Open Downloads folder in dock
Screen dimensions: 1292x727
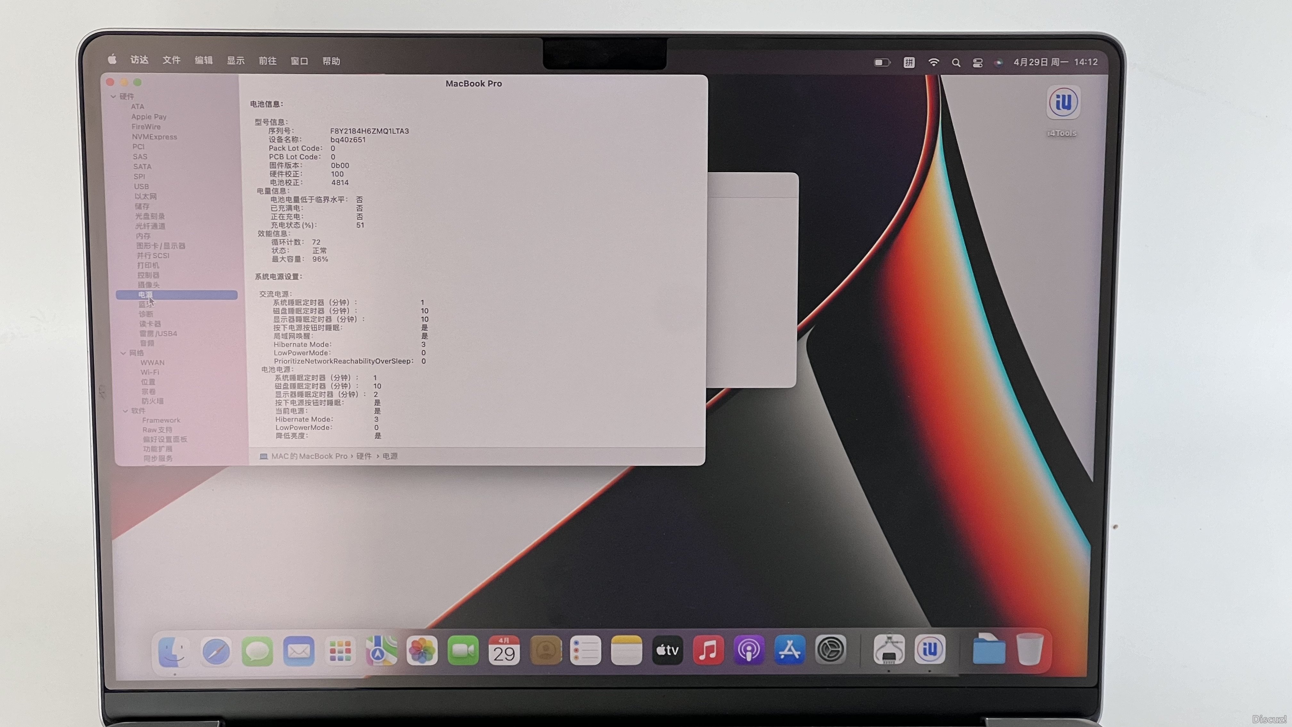point(989,649)
